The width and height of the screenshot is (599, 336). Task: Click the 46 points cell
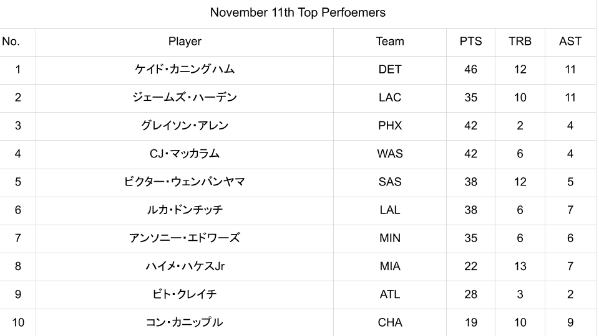click(x=470, y=70)
